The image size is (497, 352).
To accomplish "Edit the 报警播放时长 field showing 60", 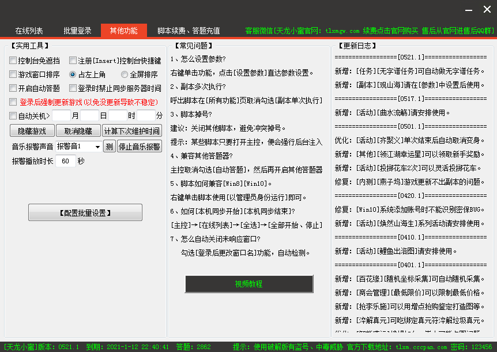I will tap(66, 161).
